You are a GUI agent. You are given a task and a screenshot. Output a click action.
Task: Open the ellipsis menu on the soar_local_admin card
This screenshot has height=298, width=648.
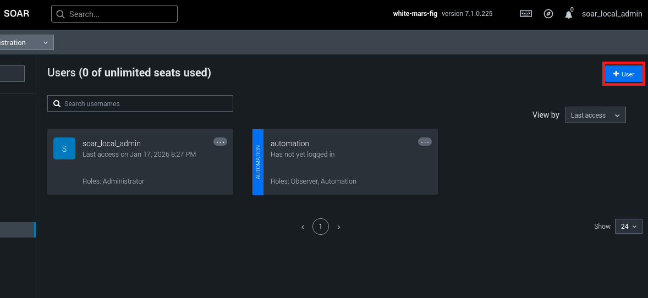220,142
